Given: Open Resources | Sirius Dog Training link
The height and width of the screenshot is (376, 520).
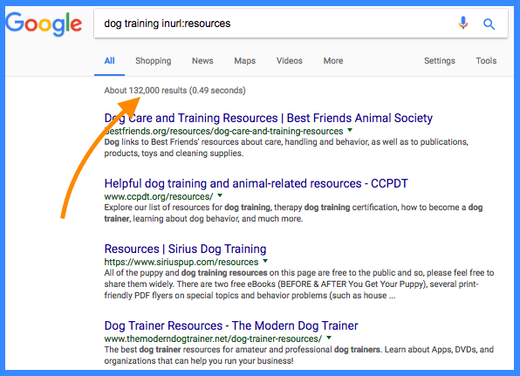Looking at the screenshot, I should point(185,249).
